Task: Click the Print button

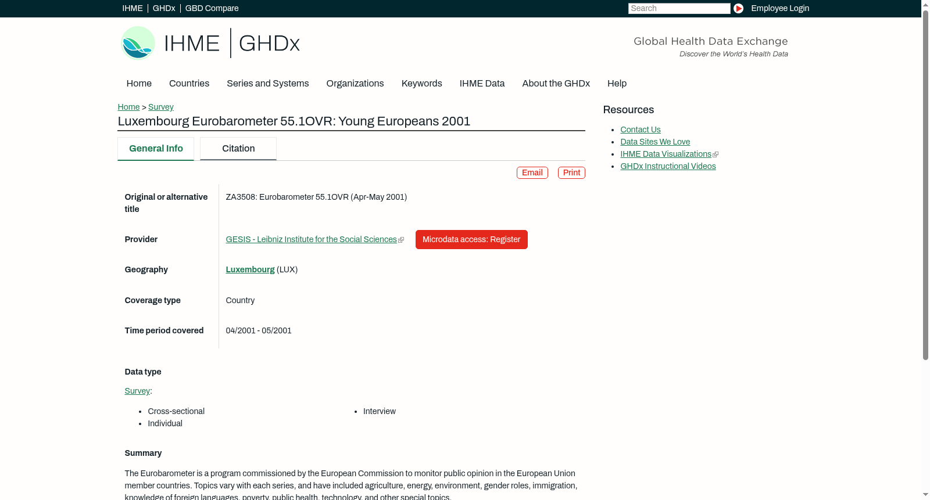Action: click(571, 172)
